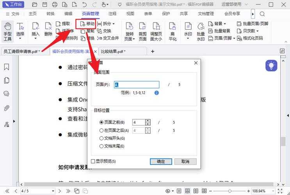Click the Rotate pages (旋转页面) icon
Screen dimensions: 290x195
point(129,31)
